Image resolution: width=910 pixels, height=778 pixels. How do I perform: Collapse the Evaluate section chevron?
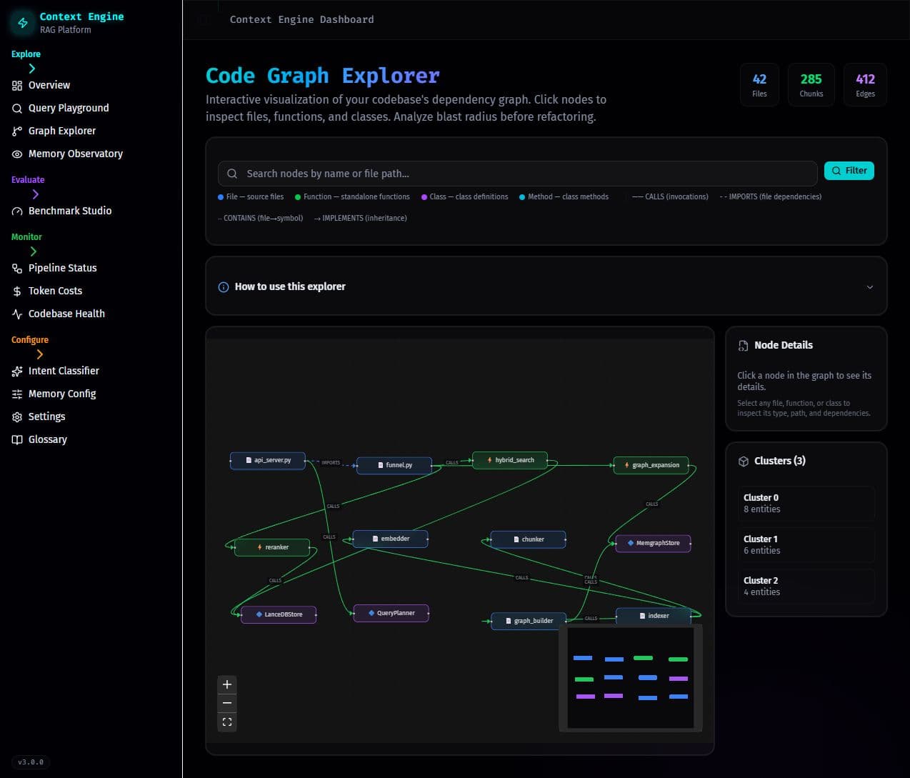36,194
